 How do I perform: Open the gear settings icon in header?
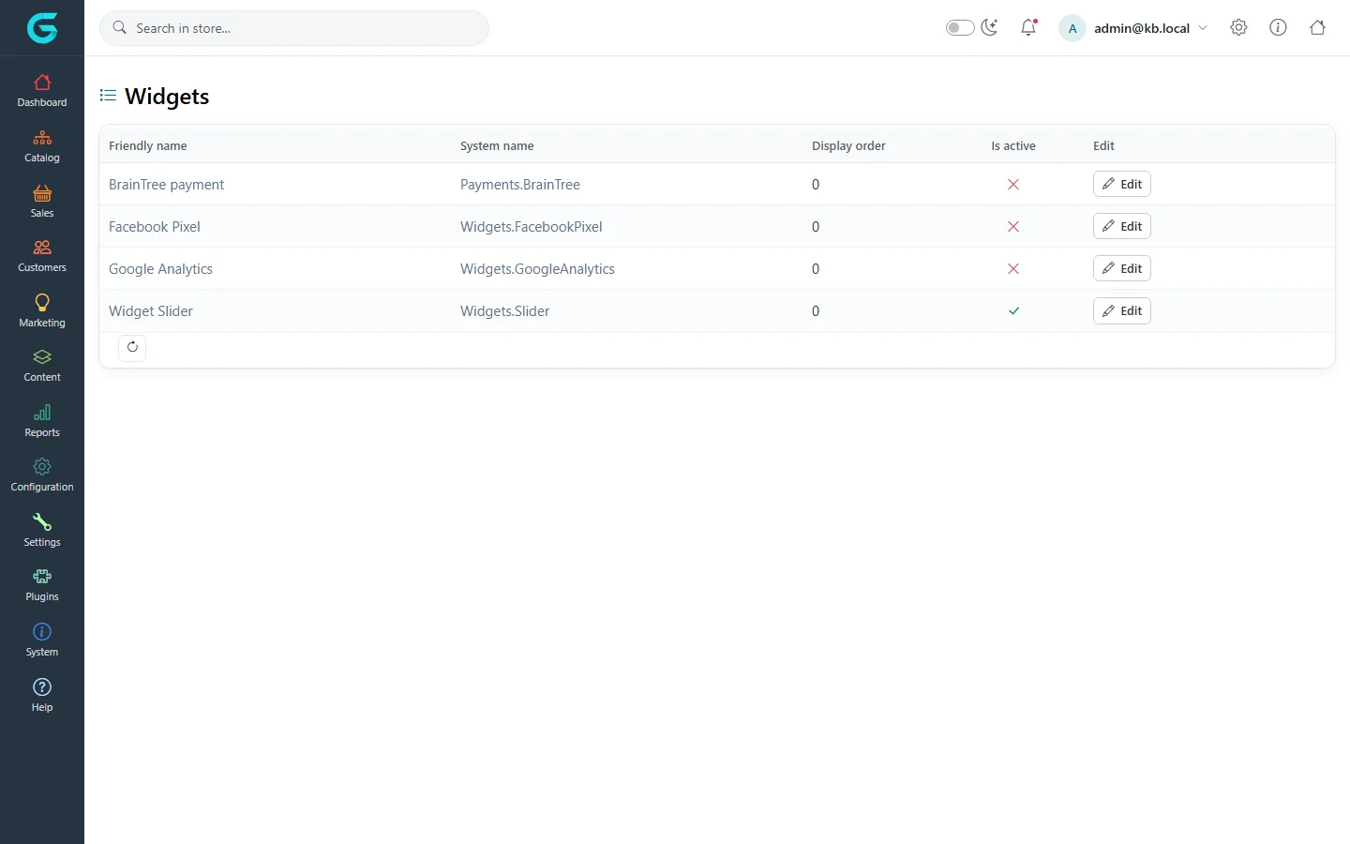(1238, 28)
